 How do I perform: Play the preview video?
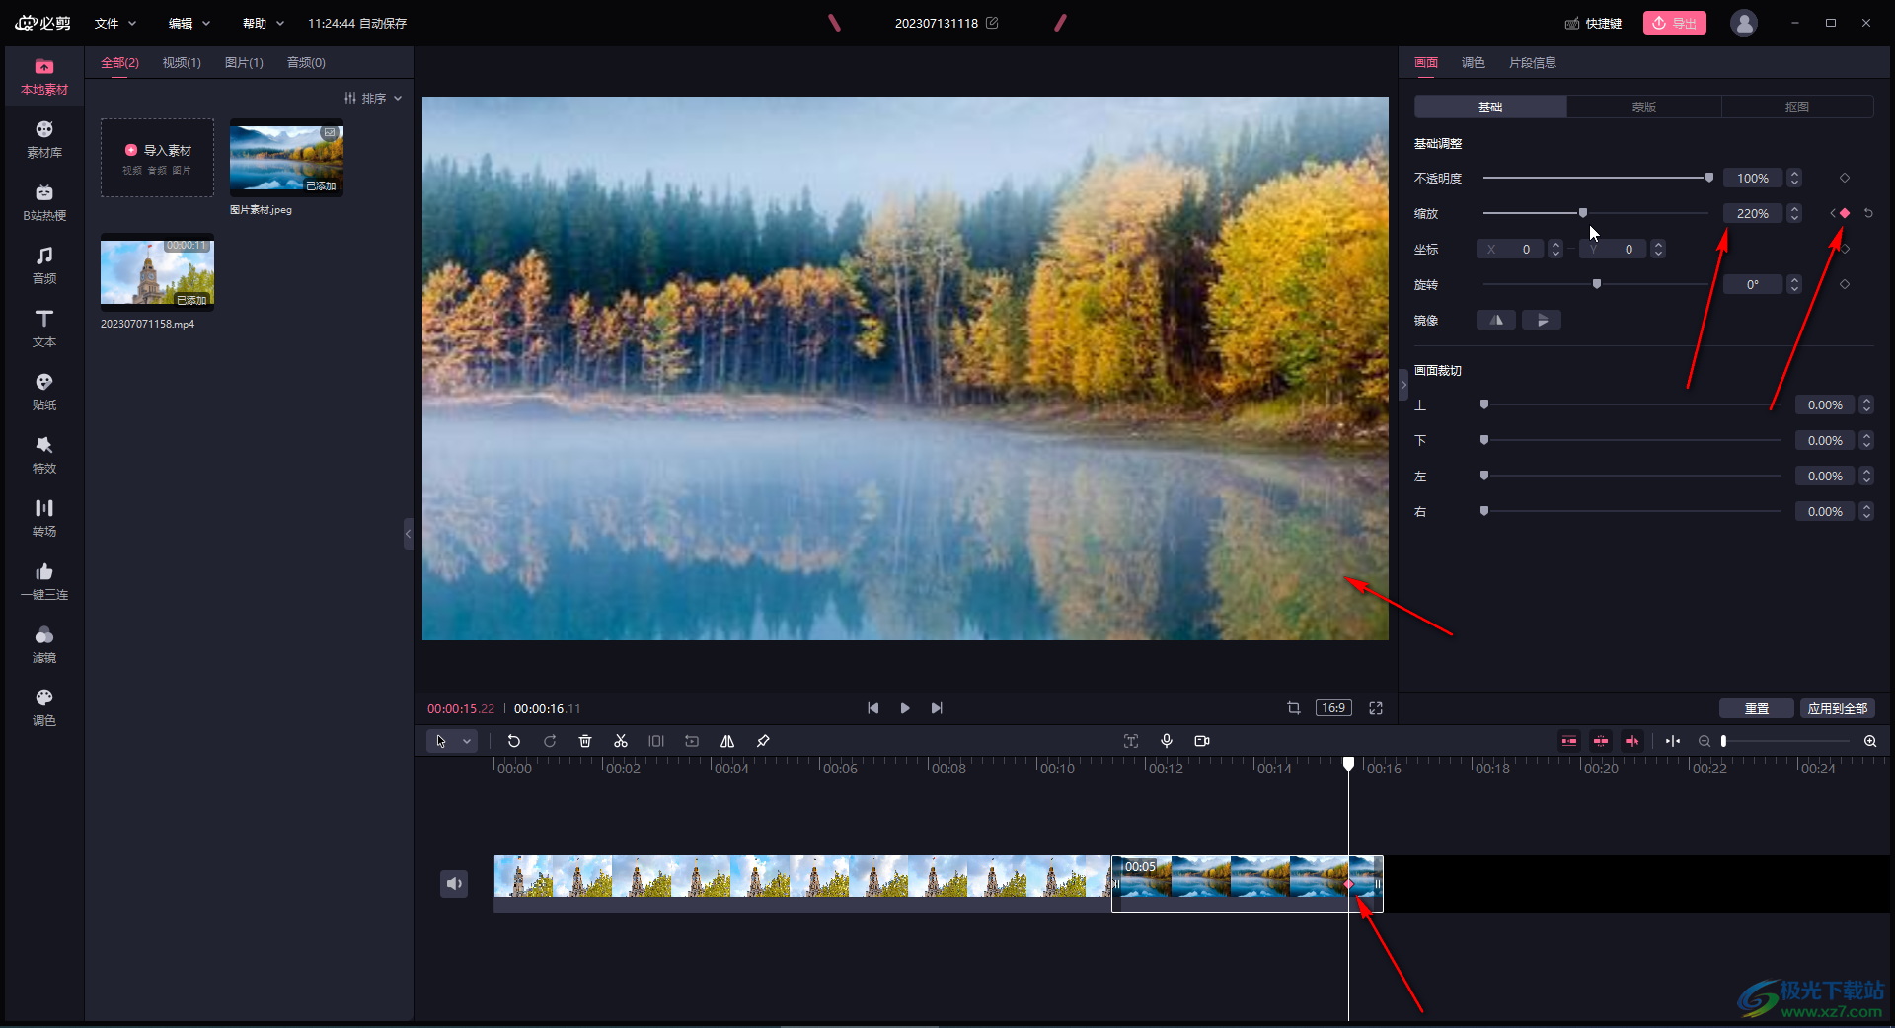tap(905, 708)
